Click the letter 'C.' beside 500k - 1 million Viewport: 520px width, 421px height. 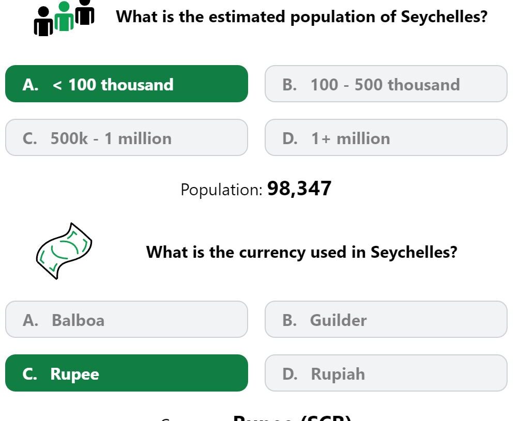[30, 138]
